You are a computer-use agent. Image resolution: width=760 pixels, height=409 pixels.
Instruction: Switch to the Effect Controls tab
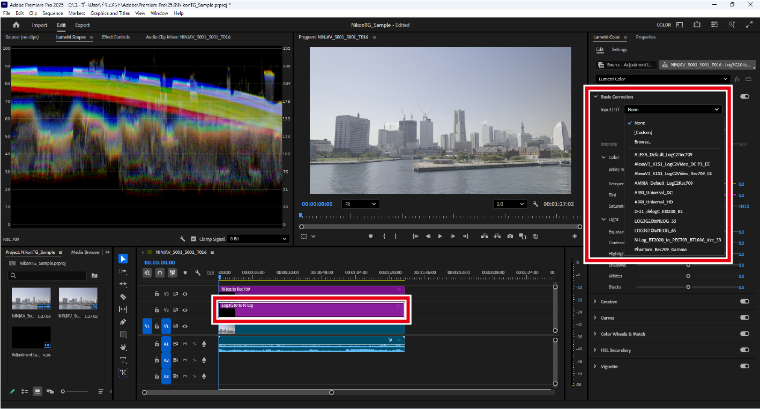tap(116, 37)
